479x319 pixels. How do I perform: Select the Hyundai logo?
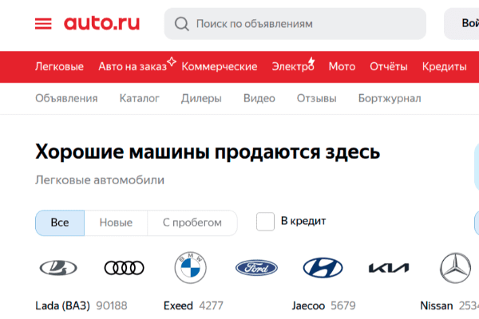[323, 268]
